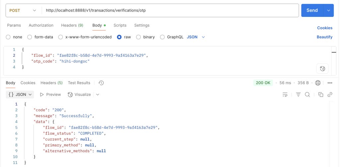Click the 356 B response size
Image resolution: width=340 pixels, height=167 pixels.
pos(303,83)
